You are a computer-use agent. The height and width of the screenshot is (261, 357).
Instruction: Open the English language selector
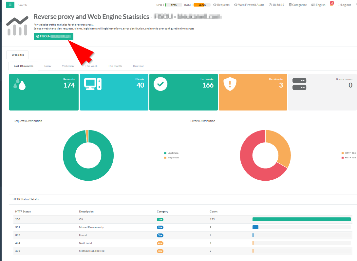point(318,5)
